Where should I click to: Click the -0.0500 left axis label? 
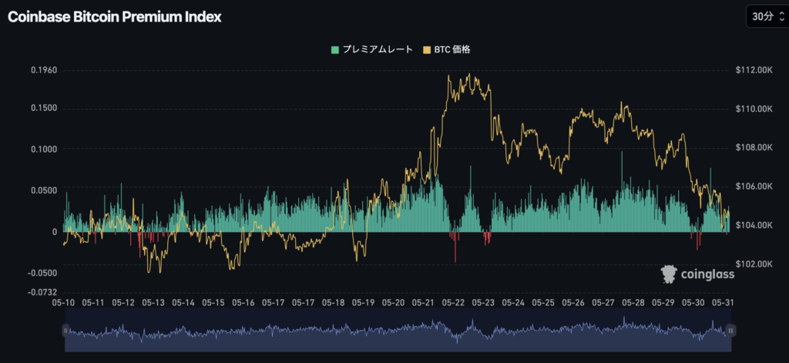(44, 273)
